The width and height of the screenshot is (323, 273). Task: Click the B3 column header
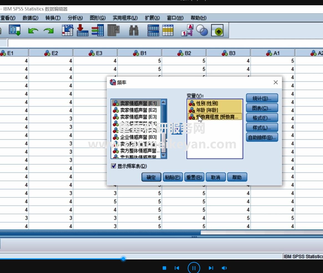click(228, 53)
